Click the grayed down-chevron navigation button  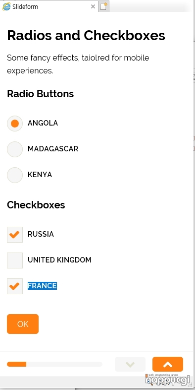(130, 364)
